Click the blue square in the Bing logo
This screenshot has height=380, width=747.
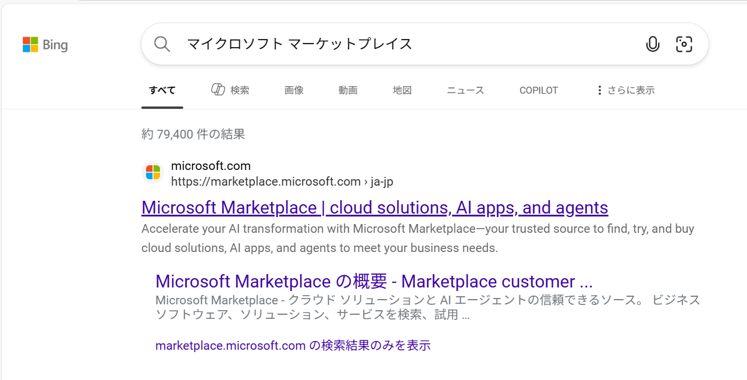(x=27, y=48)
